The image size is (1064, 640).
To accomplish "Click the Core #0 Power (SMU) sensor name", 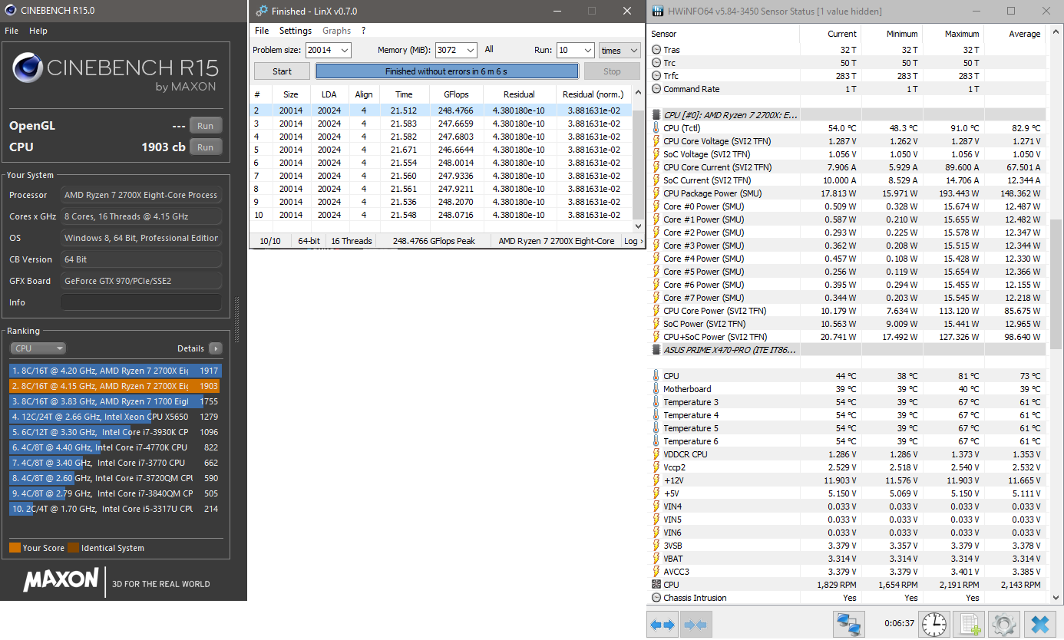I will [703, 206].
